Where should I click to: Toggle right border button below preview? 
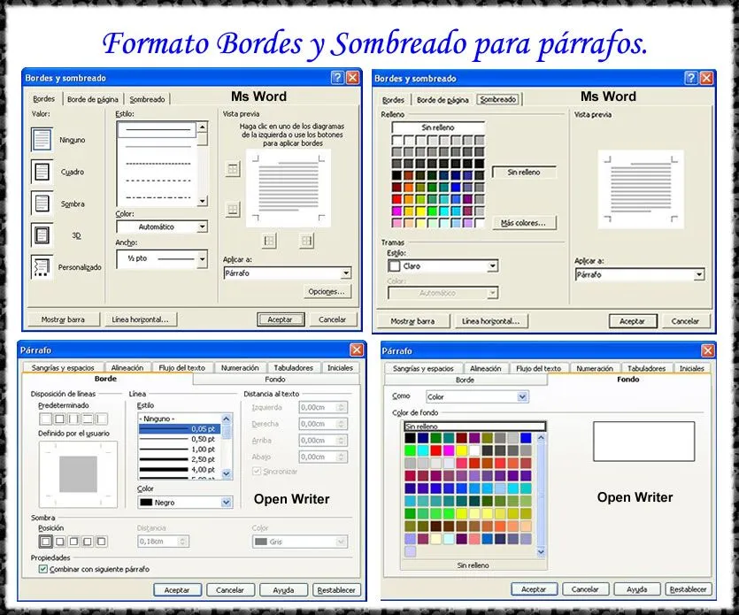(x=306, y=241)
